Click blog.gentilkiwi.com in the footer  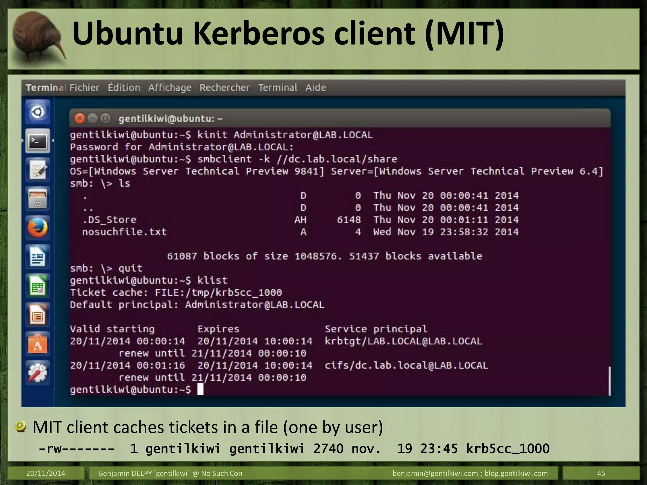516,473
